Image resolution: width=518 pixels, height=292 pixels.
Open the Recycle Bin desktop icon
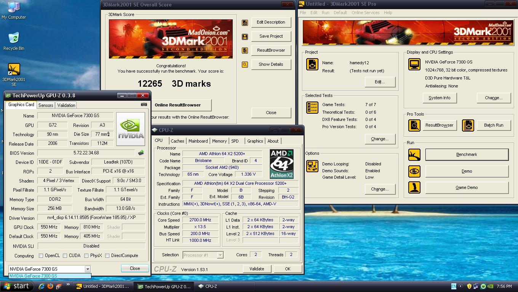[x=14, y=41]
